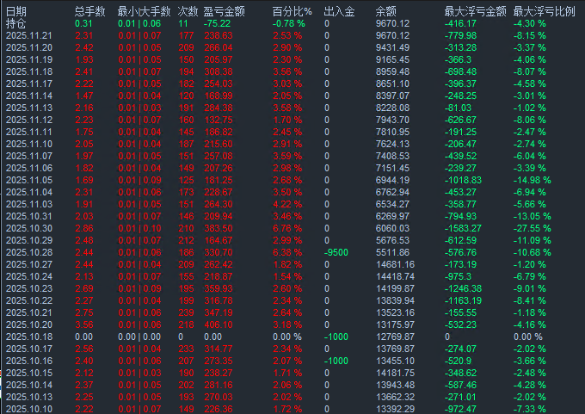The height and width of the screenshot is (414, 585).
Task: Click the 总手数 column header
Action: pos(90,11)
